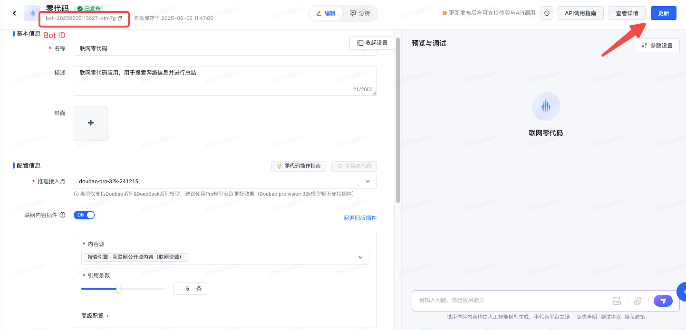
Task: Click the 回退旧版插件 link
Action: click(360, 218)
